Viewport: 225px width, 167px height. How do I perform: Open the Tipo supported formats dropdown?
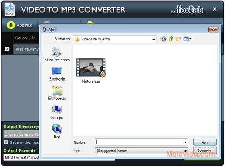tap(142, 151)
